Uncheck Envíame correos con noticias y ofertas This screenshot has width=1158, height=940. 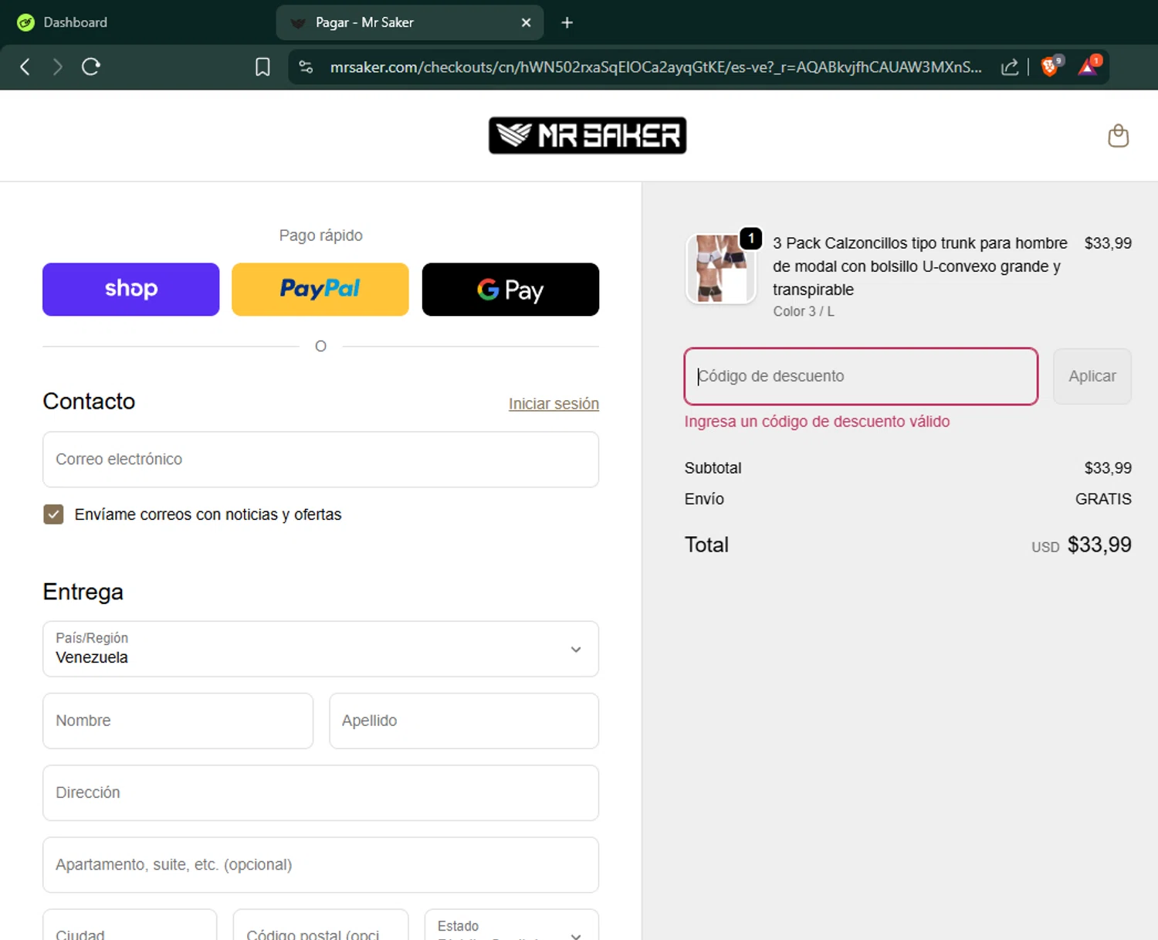(53, 514)
